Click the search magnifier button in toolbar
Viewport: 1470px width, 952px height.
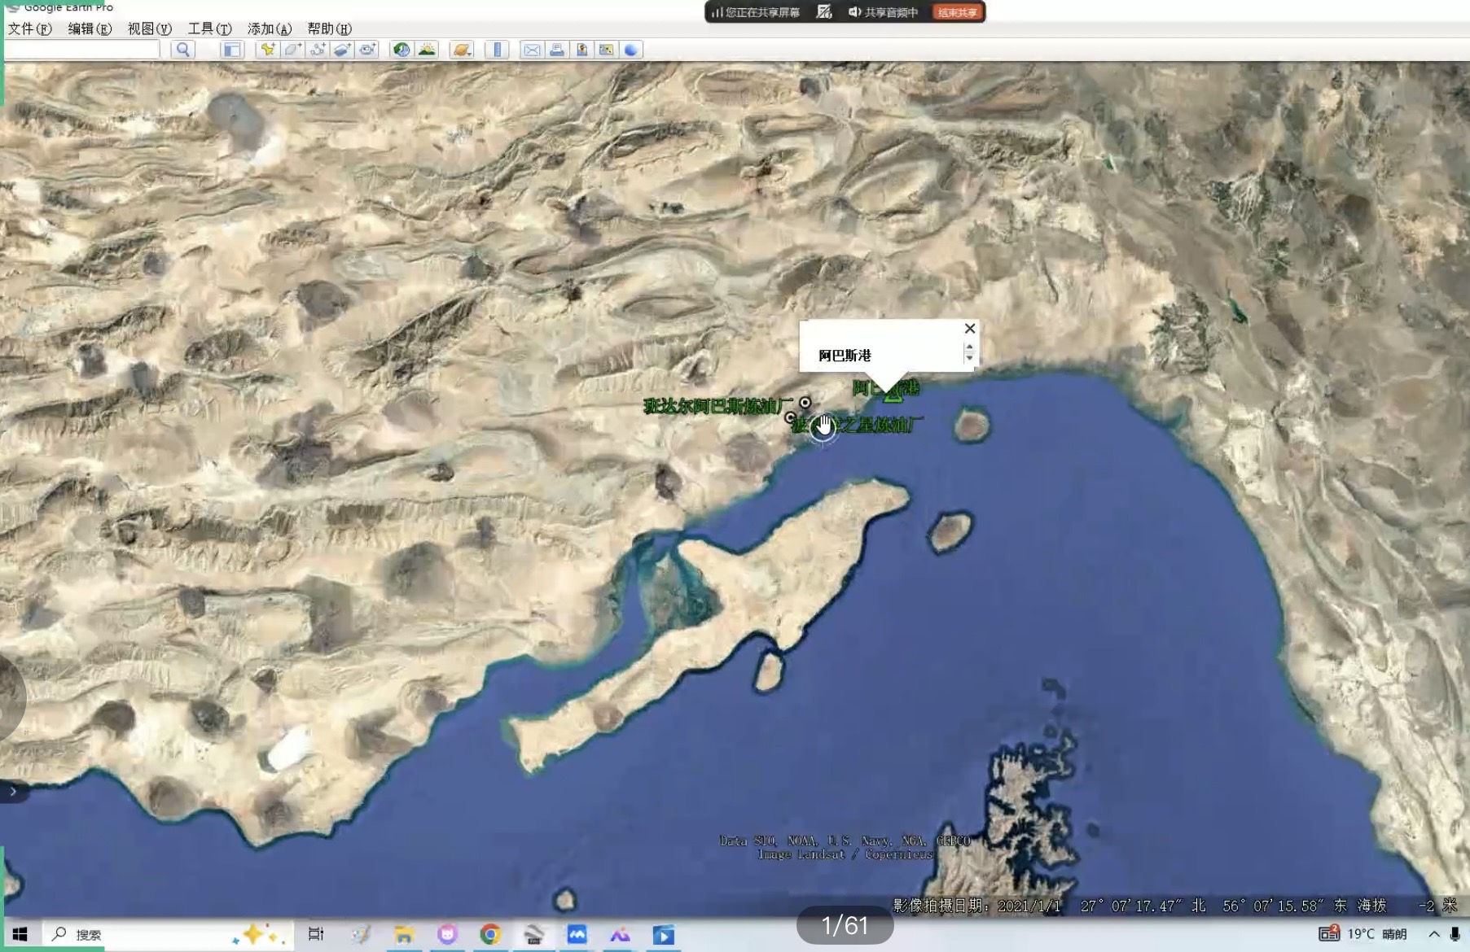183,50
